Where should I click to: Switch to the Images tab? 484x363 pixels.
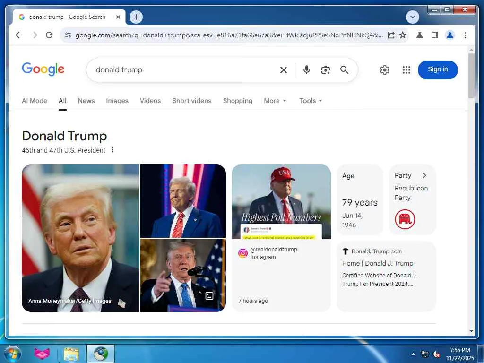[117, 101]
